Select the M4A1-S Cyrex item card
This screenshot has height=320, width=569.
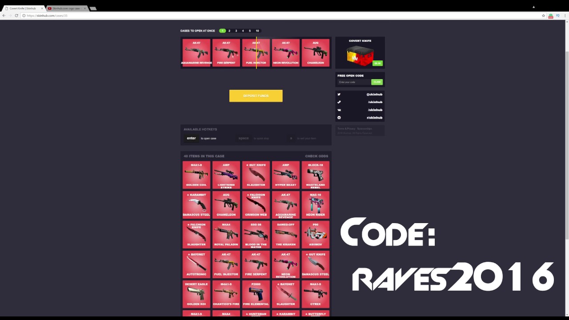pyautogui.click(x=316, y=294)
